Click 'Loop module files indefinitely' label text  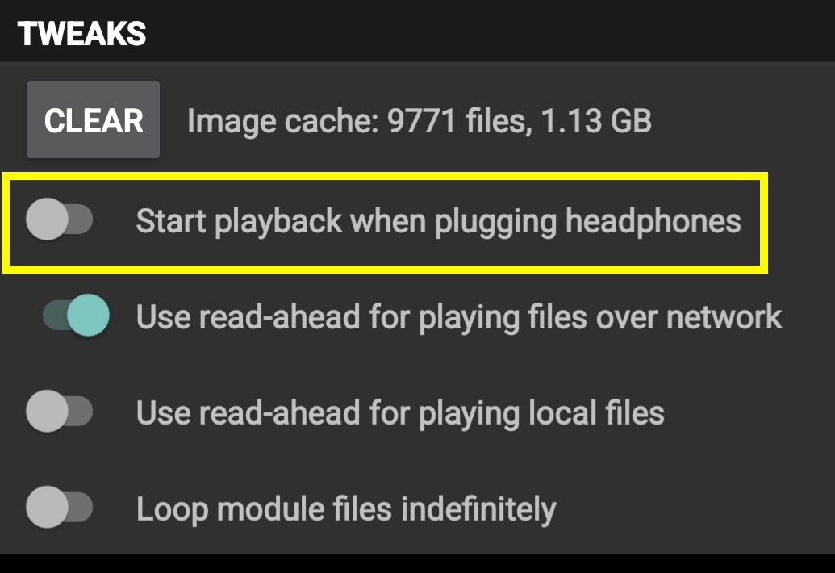pos(346,508)
